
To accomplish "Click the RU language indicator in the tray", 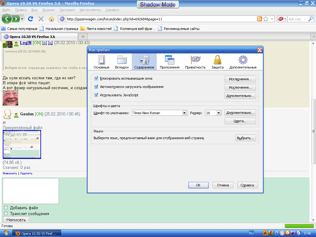I will coord(251,233).
